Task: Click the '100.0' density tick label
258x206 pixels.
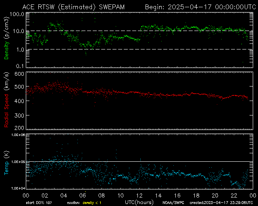Action: [17, 14]
